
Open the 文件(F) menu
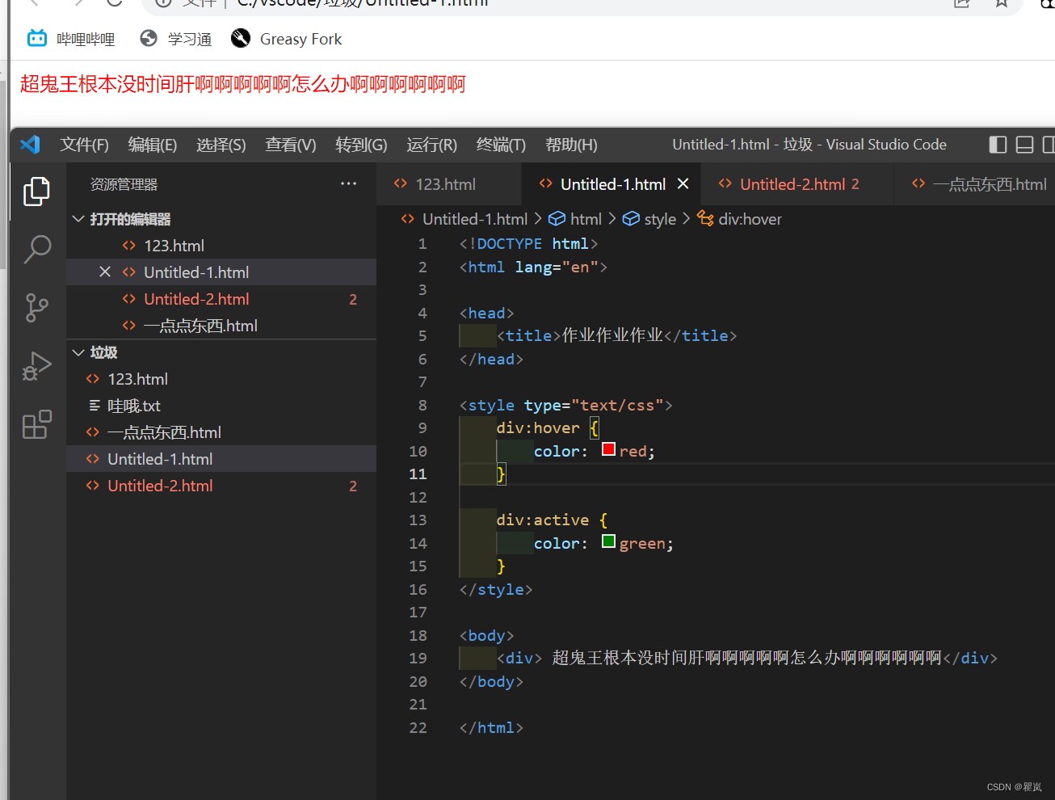pyautogui.click(x=84, y=145)
